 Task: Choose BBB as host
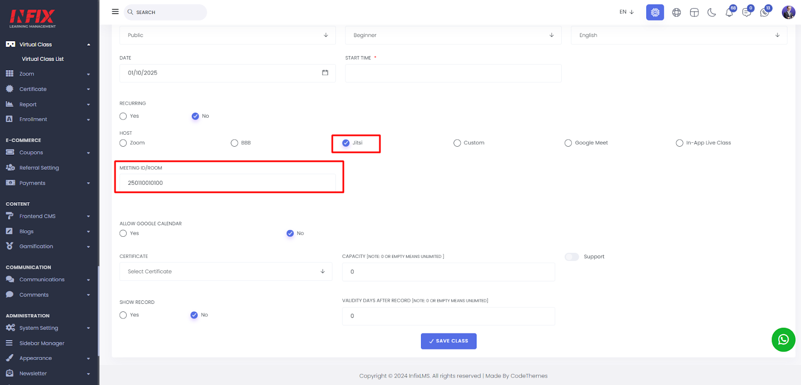pyautogui.click(x=234, y=143)
